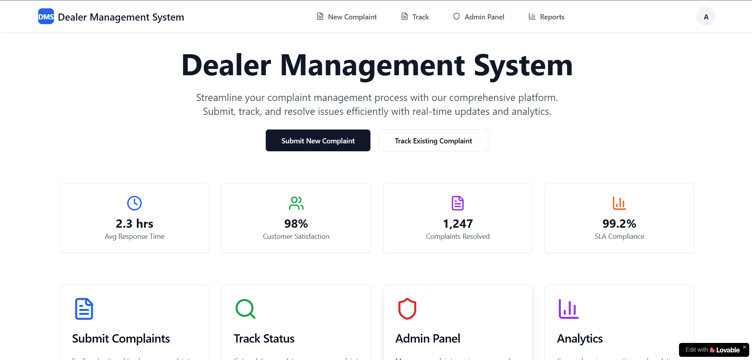
Task: Click the 1,247 value
Action: tap(458, 224)
